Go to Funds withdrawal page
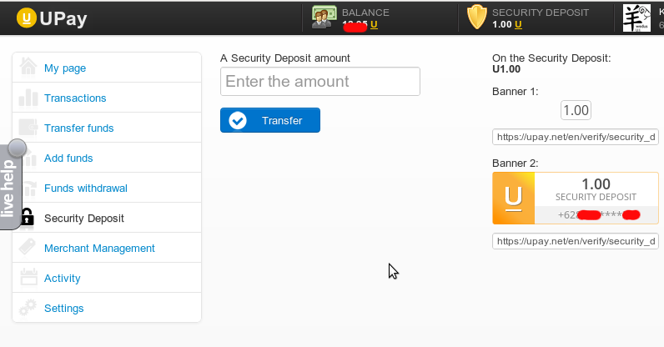This screenshot has width=664, height=347. coord(85,188)
